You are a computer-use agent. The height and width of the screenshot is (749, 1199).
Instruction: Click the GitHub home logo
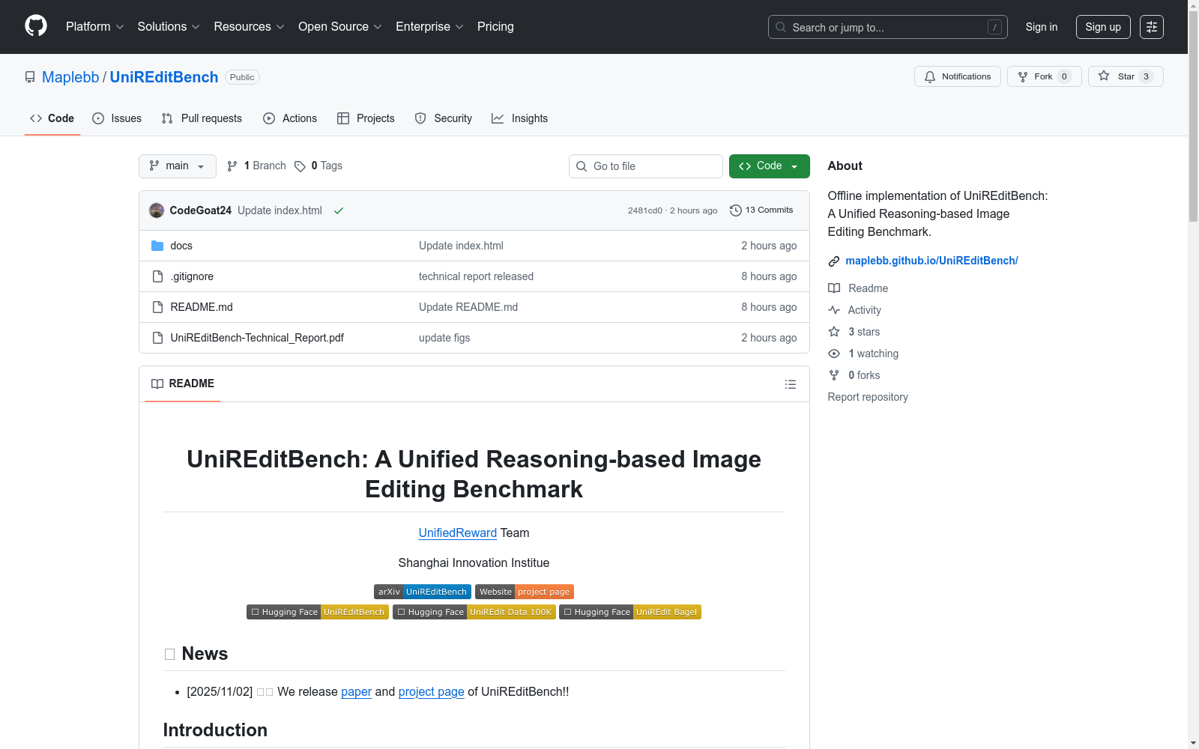35,26
